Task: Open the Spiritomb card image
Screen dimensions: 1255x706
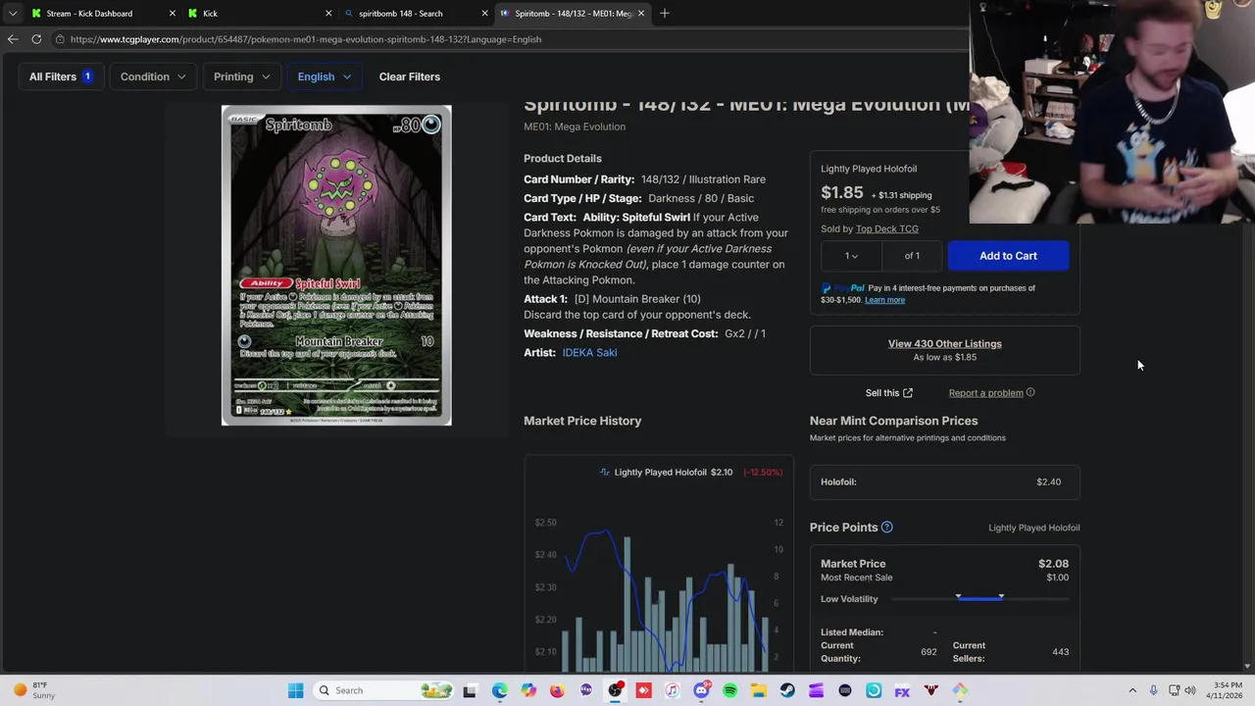Action: pos(336,266)
